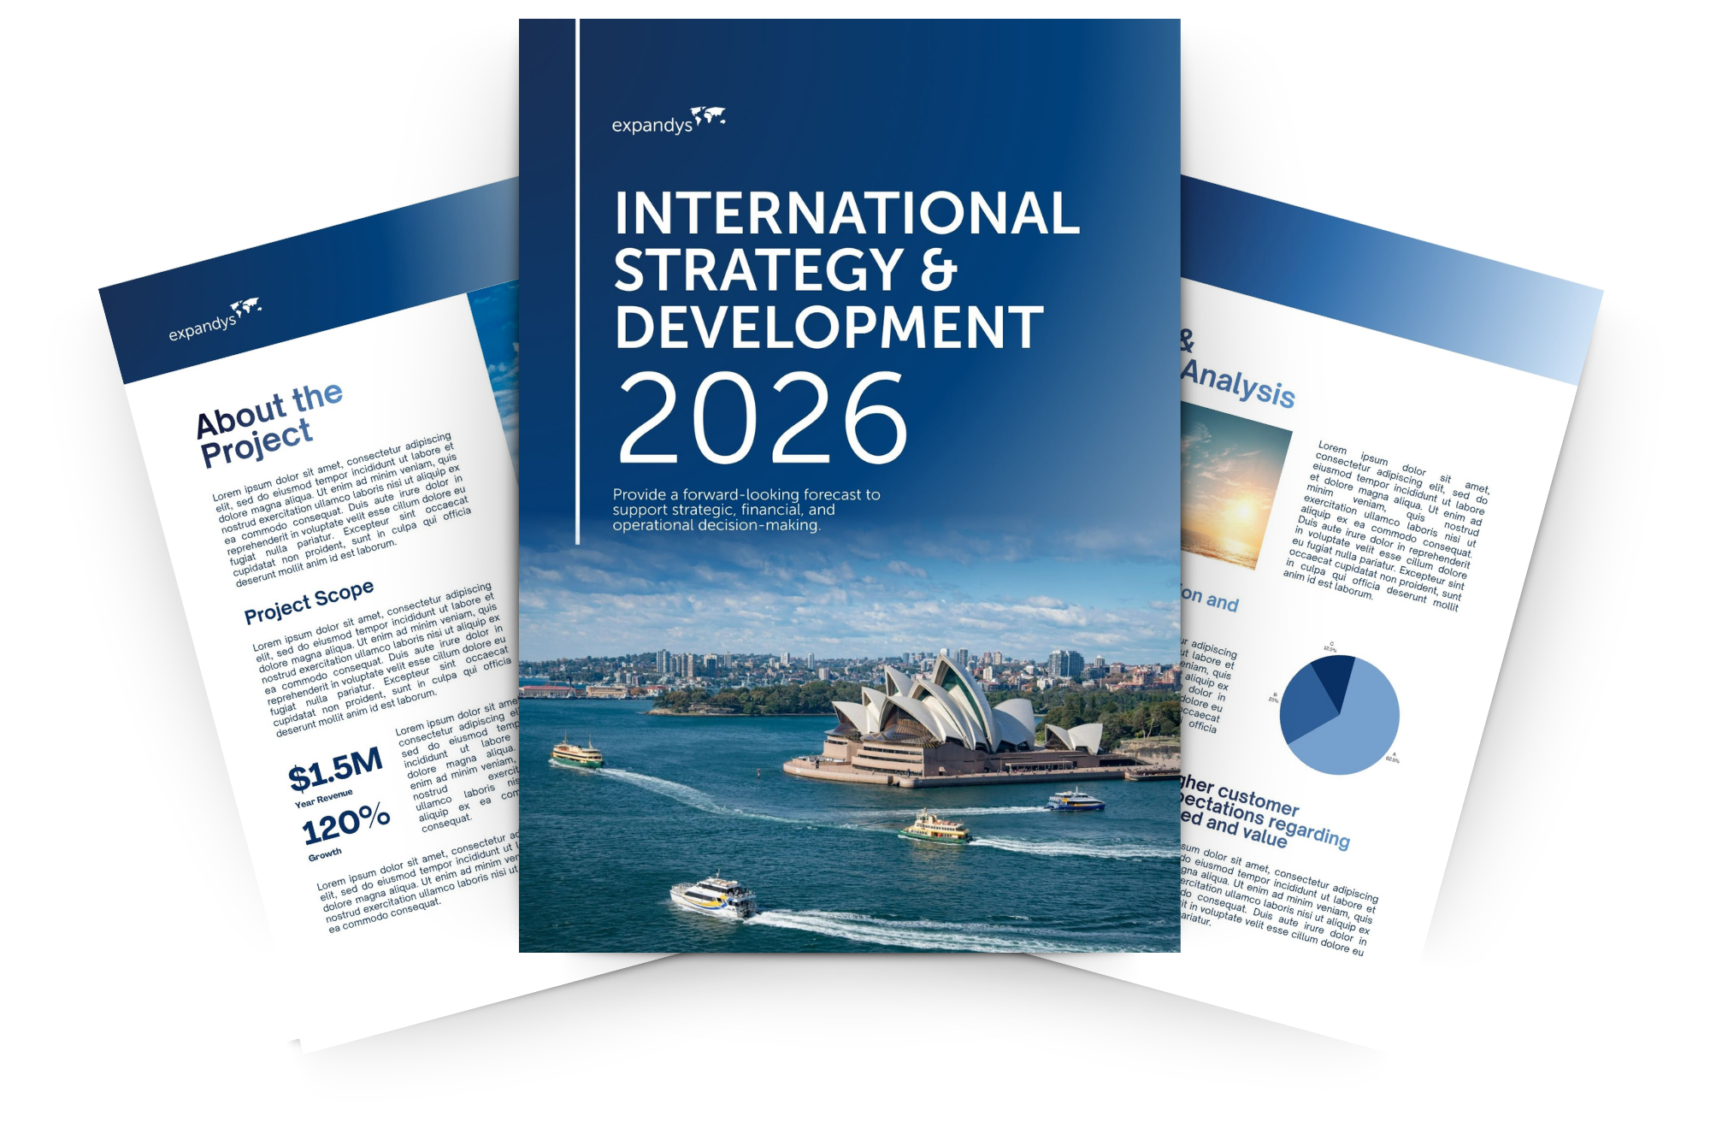Click the "INTERNATIONAL STRATEGY & DEVELOPMENT" cover title
Viewport: 1710px width, 1140px height.
(846, 269)
